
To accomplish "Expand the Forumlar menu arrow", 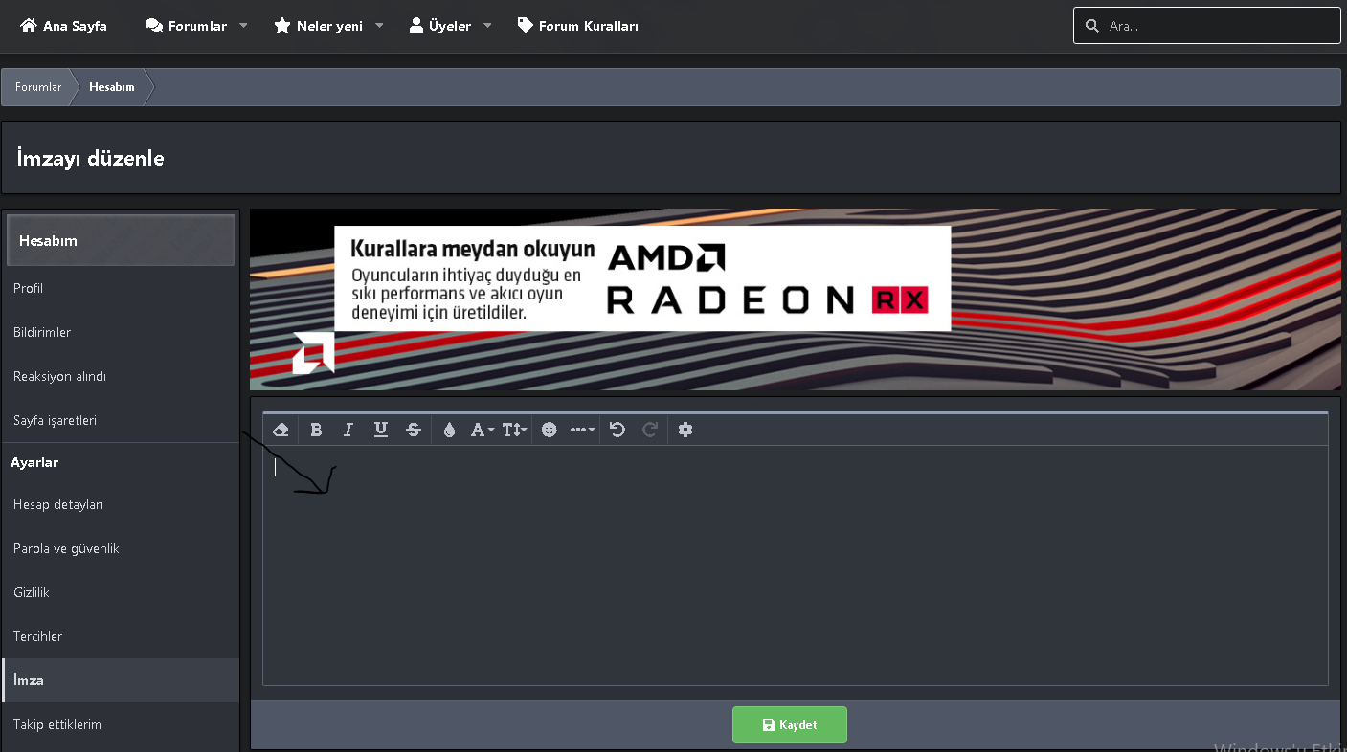I will pyautogui.click(x=243, y=26).
